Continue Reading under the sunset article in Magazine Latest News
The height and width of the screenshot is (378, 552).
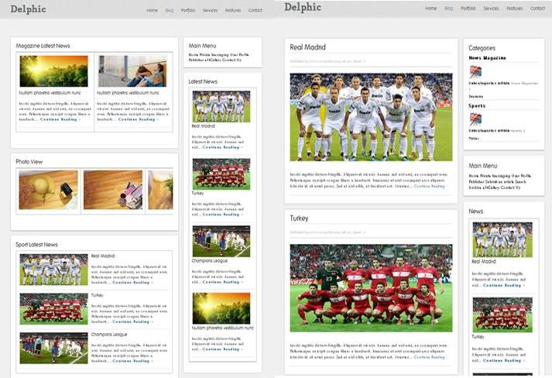(x=60, y=119)
